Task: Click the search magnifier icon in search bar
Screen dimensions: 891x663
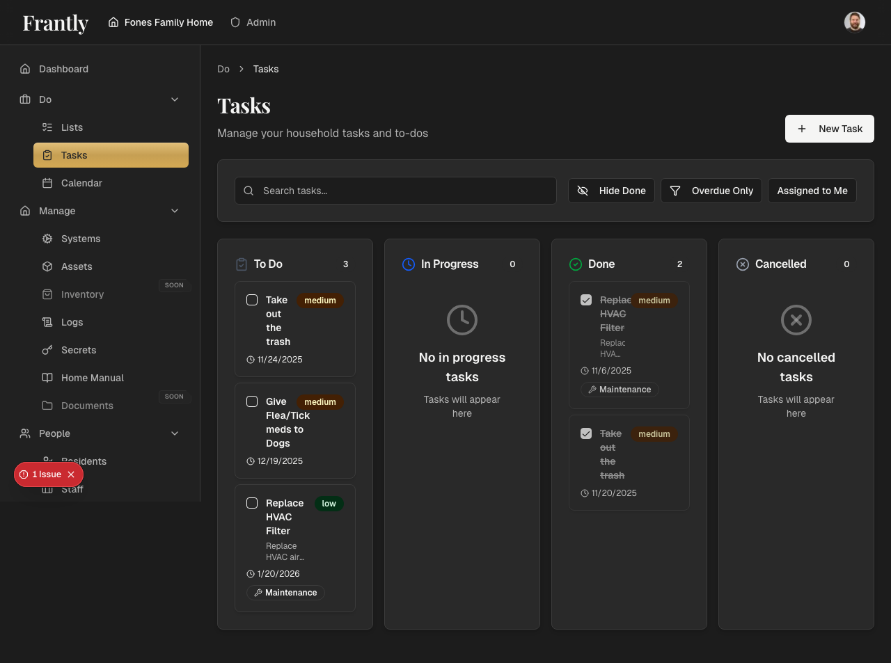Action: 249,190
